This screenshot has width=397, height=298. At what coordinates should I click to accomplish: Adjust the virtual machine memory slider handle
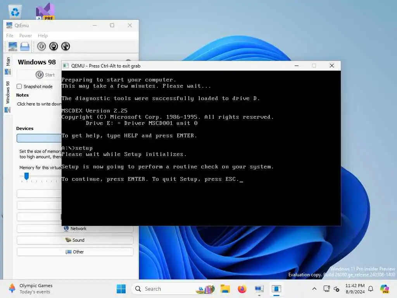pos(26,176)
